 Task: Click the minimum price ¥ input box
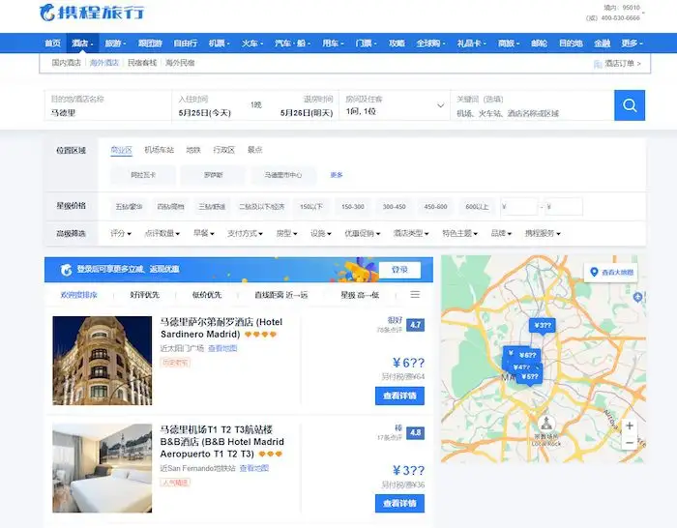[x=519, y=207]
